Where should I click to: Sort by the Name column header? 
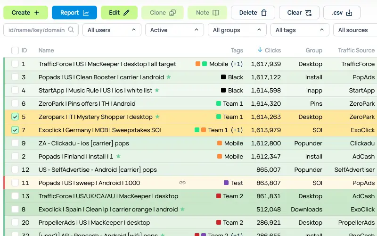[x=46, y=51]
